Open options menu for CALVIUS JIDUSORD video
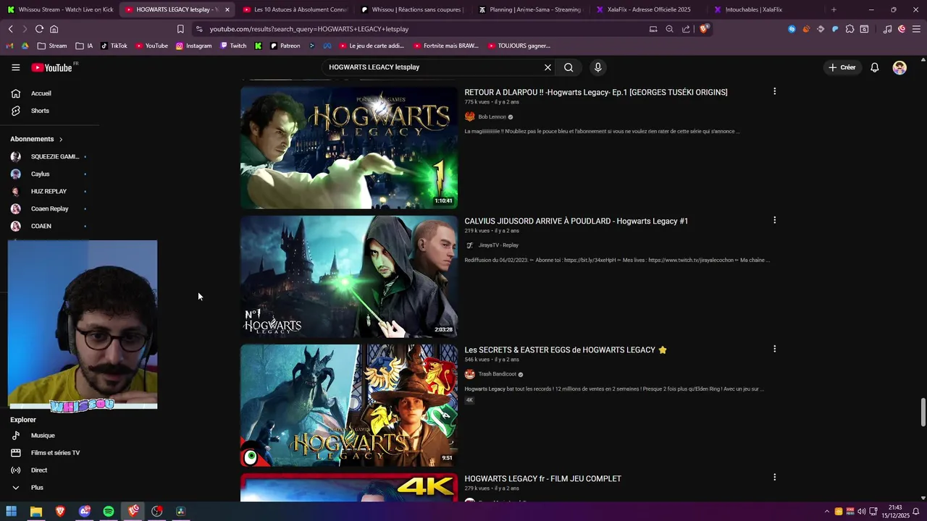Image resolution: width=927 pixels, height=521 pixels. point(774,220)
